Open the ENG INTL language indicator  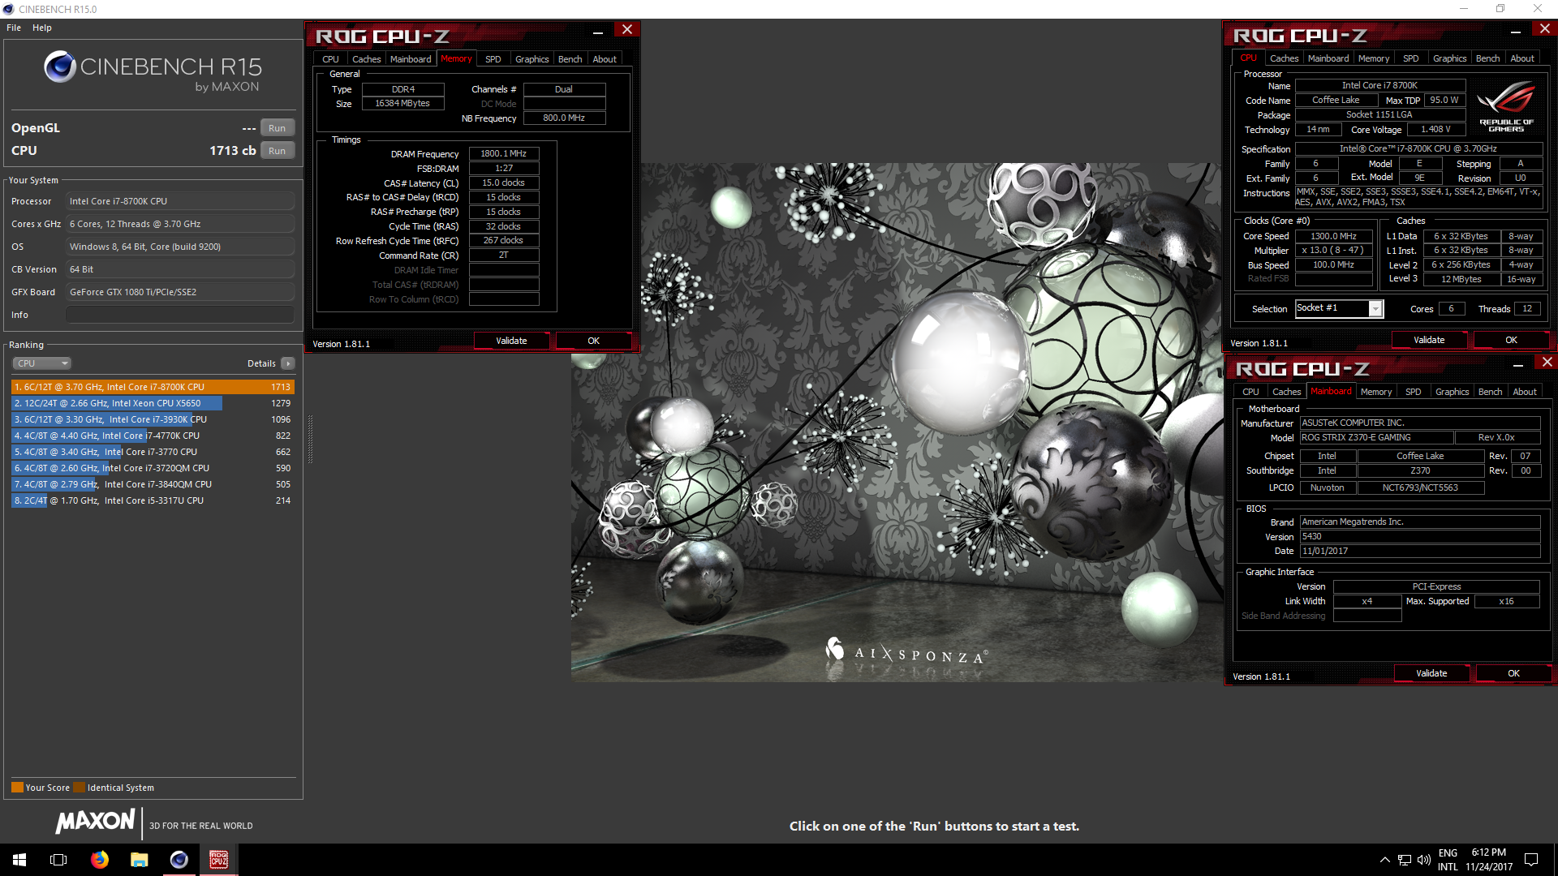click(x=1448, y=860)
